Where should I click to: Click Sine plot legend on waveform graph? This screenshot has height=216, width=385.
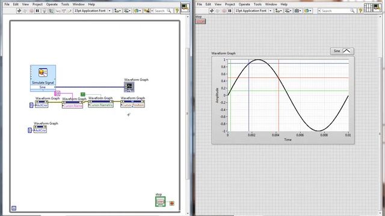pos(342,51)
